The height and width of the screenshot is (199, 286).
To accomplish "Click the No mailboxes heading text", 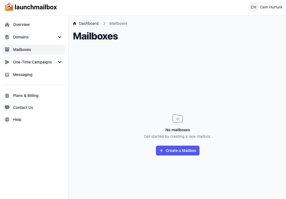I will pyautogui.click(x=177, y=130).
